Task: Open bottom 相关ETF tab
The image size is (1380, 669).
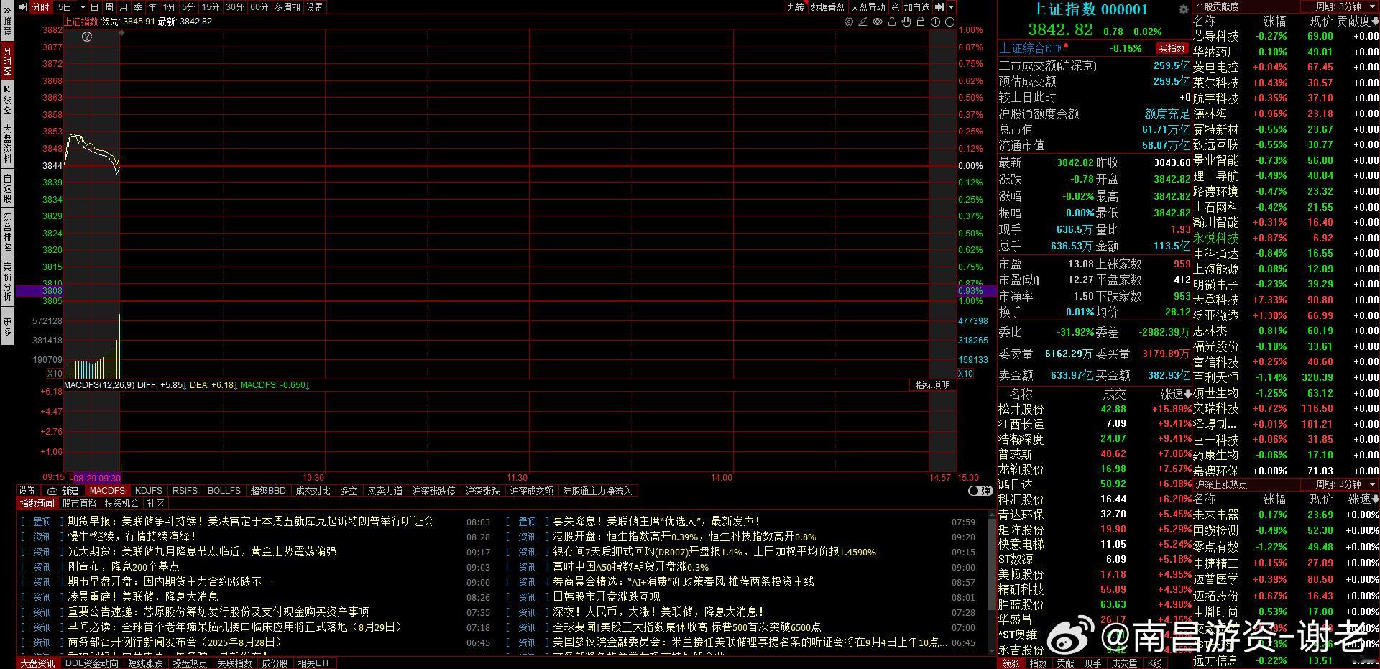Action: click(314, 663)
